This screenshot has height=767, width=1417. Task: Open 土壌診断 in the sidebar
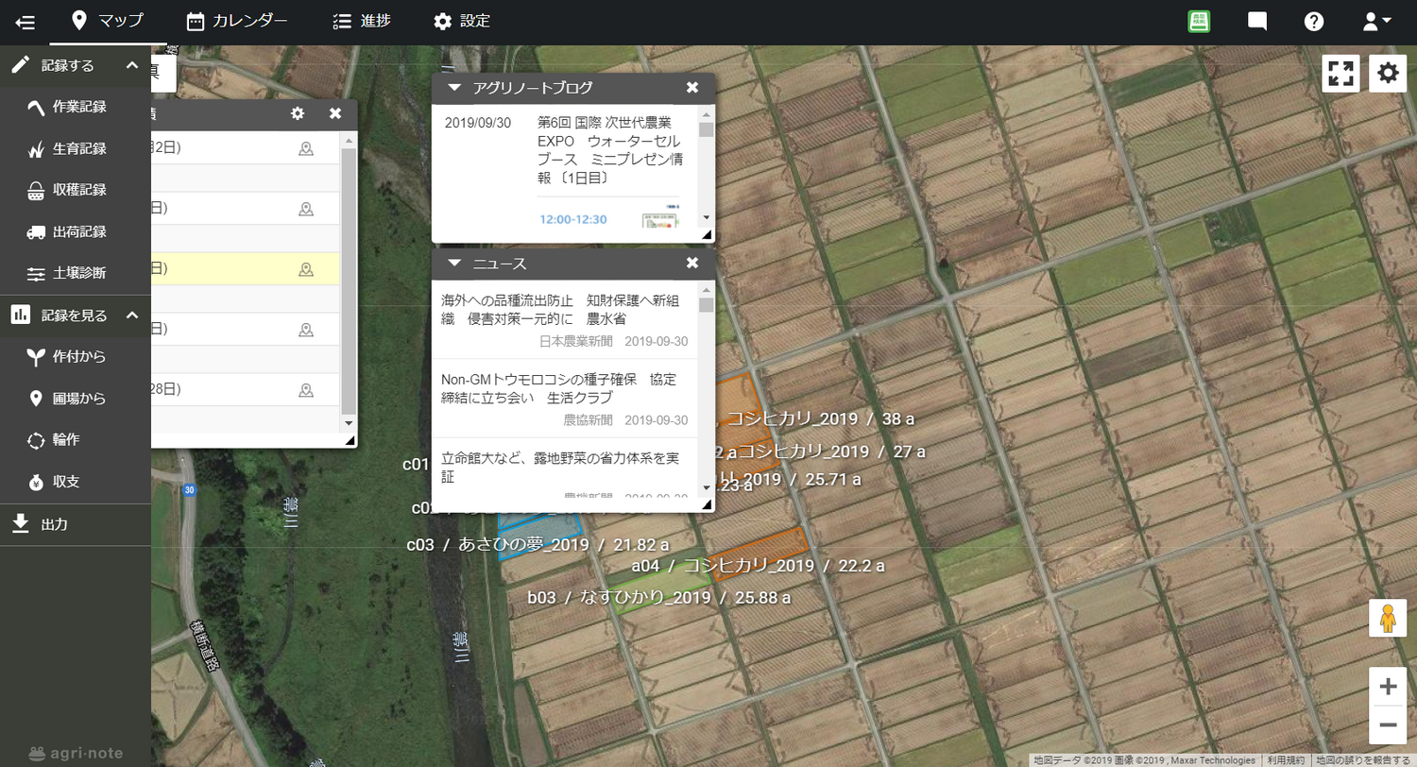tap(76, 273)
